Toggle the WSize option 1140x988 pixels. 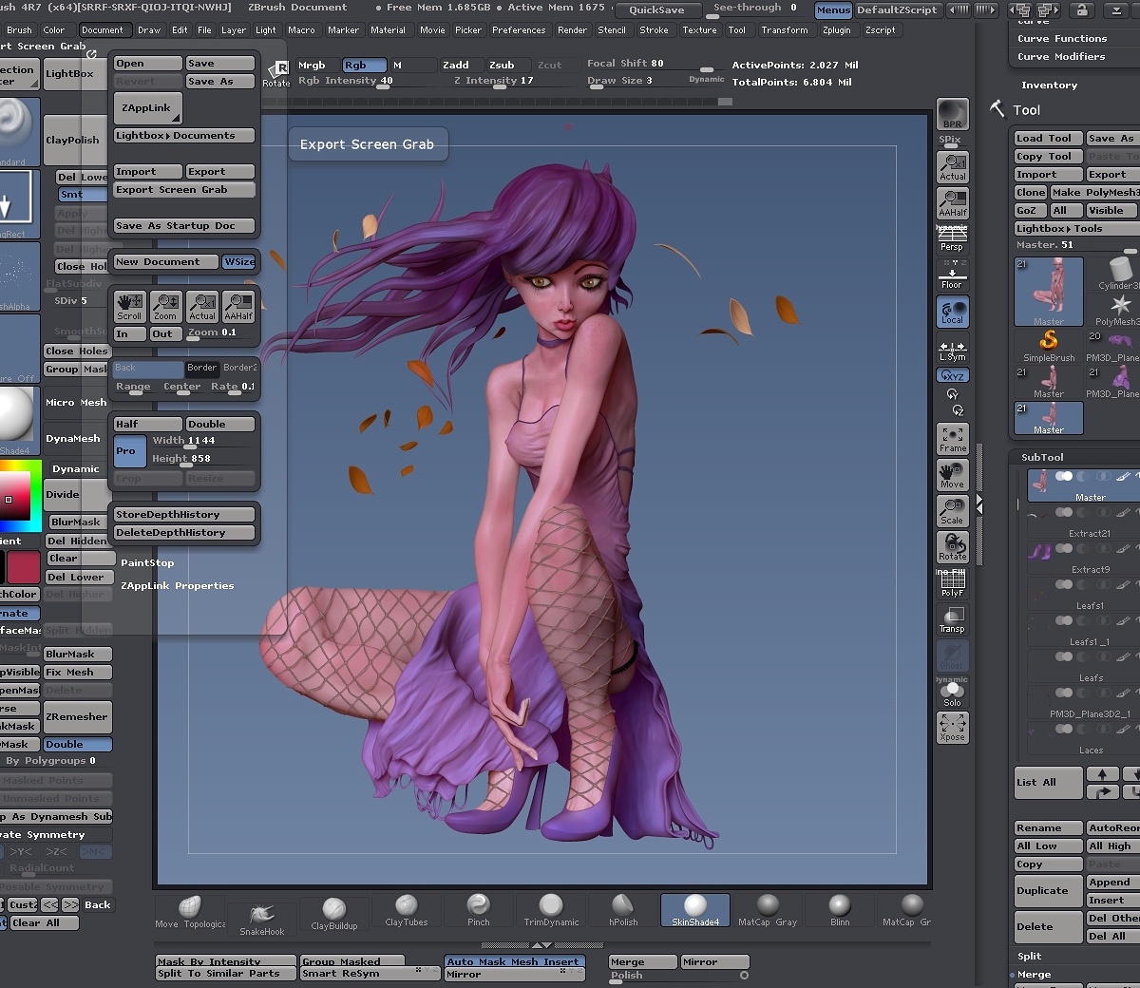coord(238,262)
